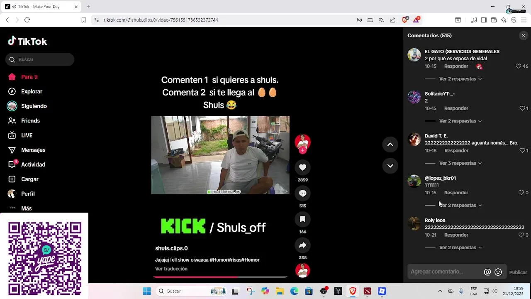Bookmark this page in the address bar
This screenshot has width=531, height=299.
point(83,20)
